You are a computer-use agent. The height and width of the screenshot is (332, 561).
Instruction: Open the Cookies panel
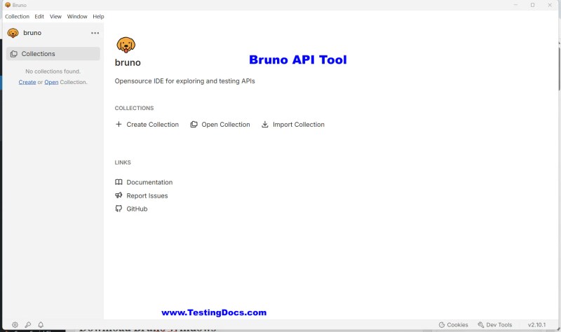coord(453,325)
